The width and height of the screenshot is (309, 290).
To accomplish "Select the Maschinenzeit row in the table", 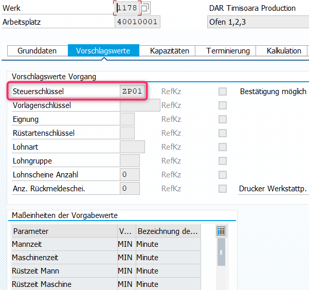I will (64, 258).
